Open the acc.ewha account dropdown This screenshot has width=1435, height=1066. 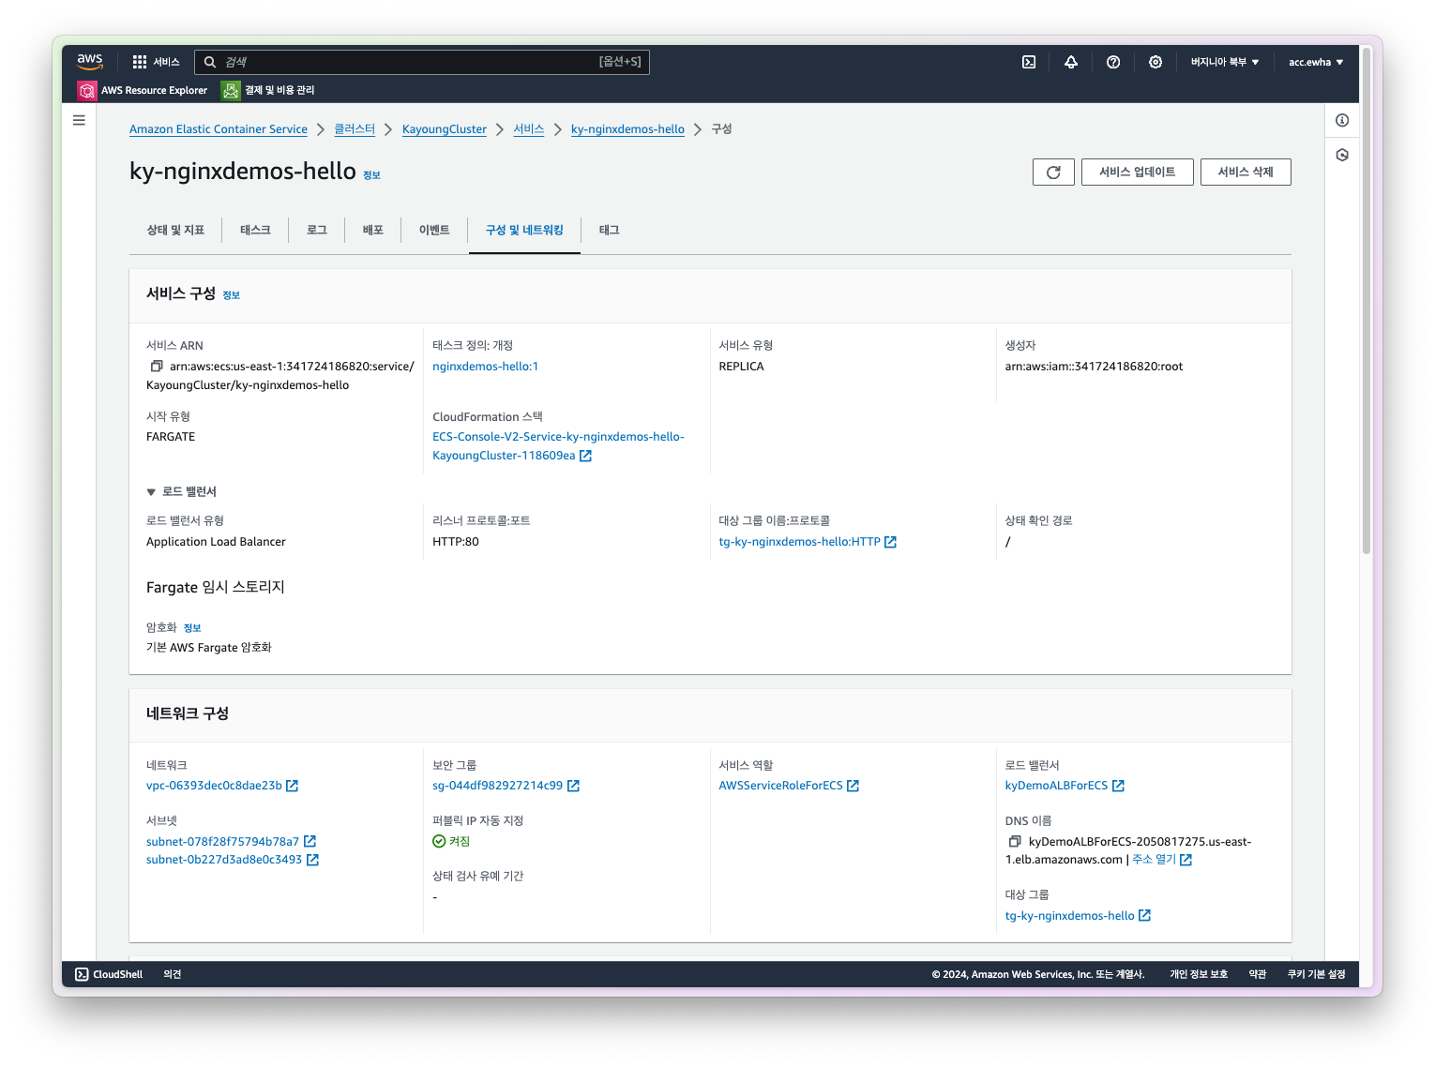pyautogui.click(x=1316, y=62)
